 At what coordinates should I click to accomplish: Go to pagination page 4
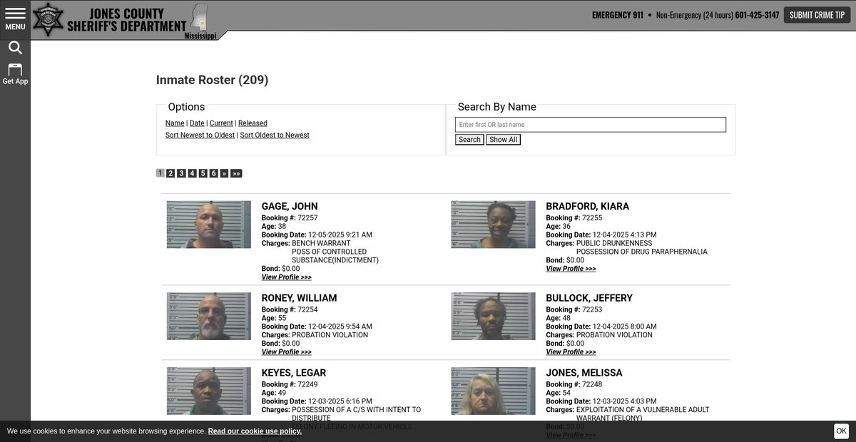click(x=192, y=173)
